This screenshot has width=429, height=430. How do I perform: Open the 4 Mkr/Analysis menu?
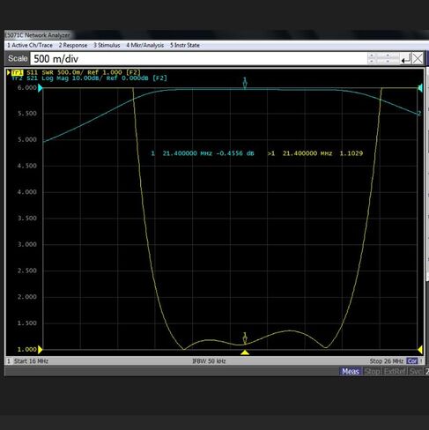[x=145, y=45]
